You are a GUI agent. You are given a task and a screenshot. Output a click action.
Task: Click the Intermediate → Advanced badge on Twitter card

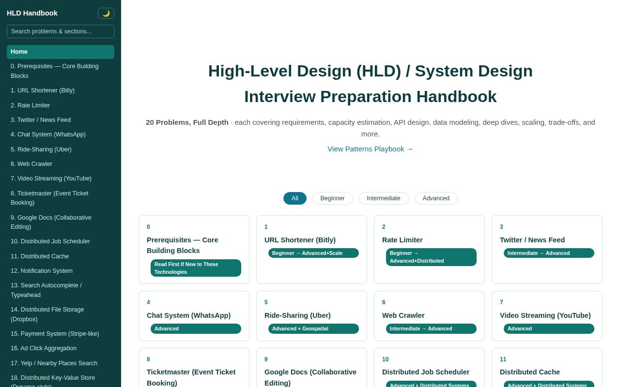549,253
